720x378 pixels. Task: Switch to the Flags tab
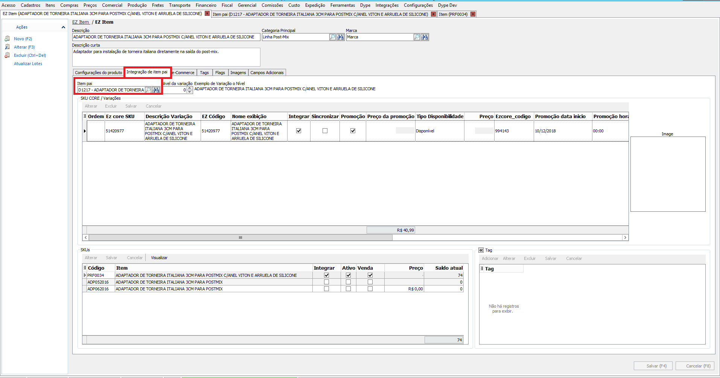[x=220, y=73]
